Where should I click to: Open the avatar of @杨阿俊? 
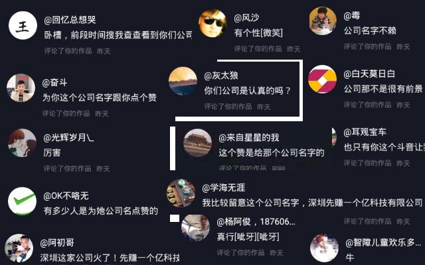pos(195,228)
